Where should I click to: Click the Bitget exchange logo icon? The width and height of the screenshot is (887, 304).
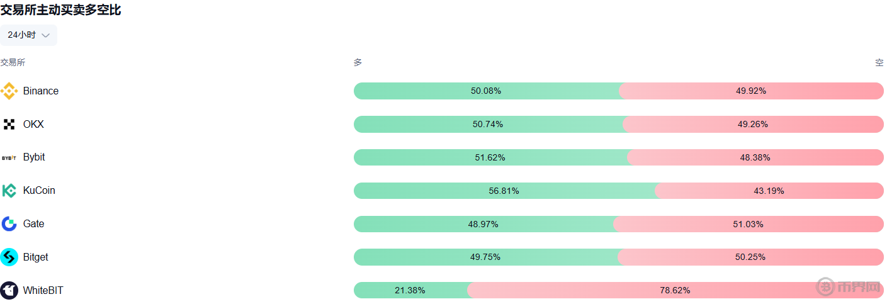(9, 257)
